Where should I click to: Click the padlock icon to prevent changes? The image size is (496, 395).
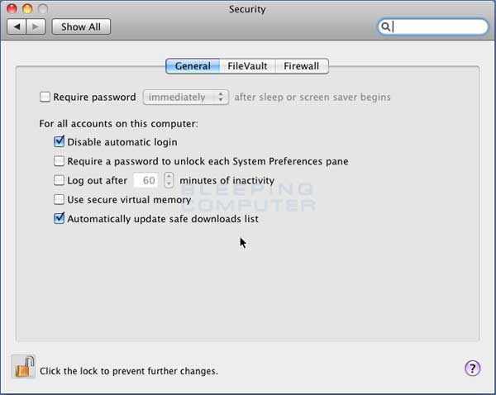tap(24, 367)
